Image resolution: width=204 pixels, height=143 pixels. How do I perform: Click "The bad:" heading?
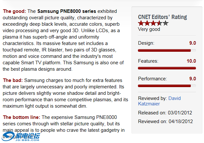point(13,80)
